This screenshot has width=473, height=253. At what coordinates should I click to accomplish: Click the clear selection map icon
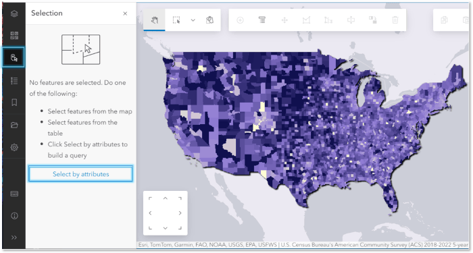(x=209, y=20)
